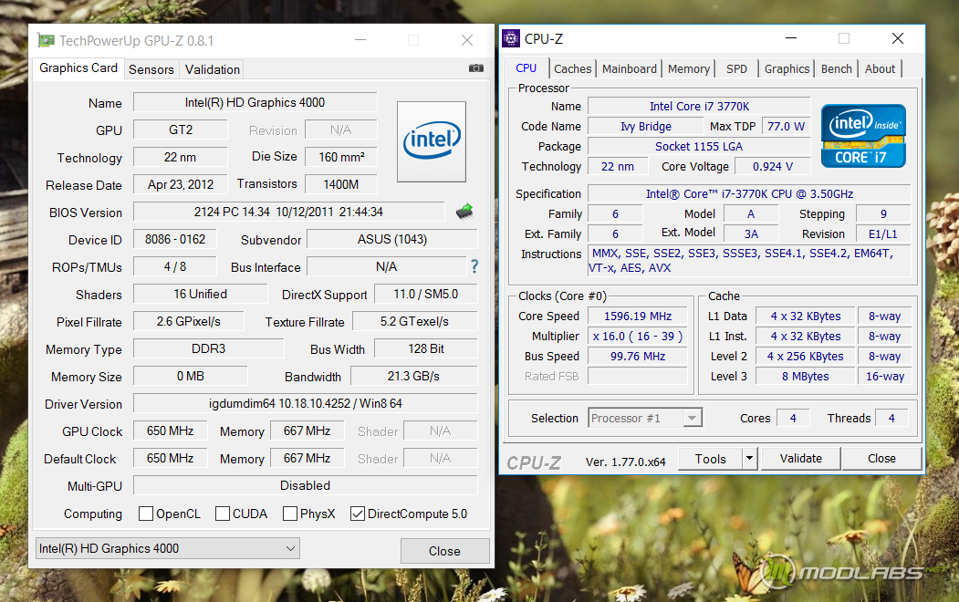The width and height of the screenshot is (959, 602).
Task: Click the BIOS save chip icon
Action: 464,212
